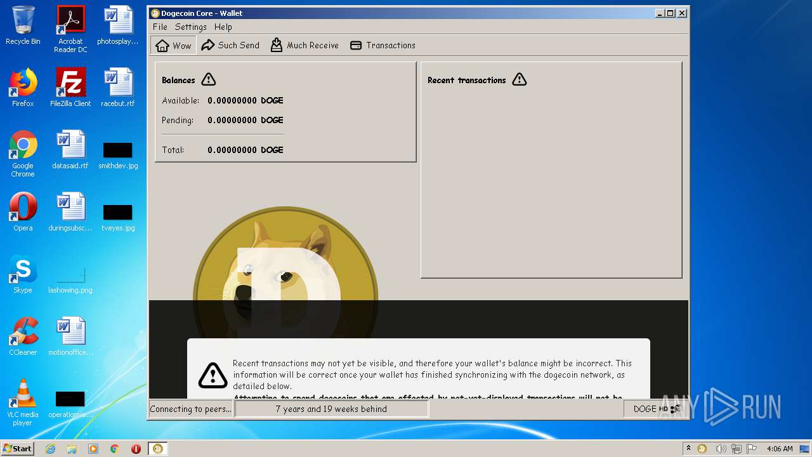This screenshot has height=457, width=812.
Task: Launch Opera desktop shortcut
Action: (x=23, y=212)
